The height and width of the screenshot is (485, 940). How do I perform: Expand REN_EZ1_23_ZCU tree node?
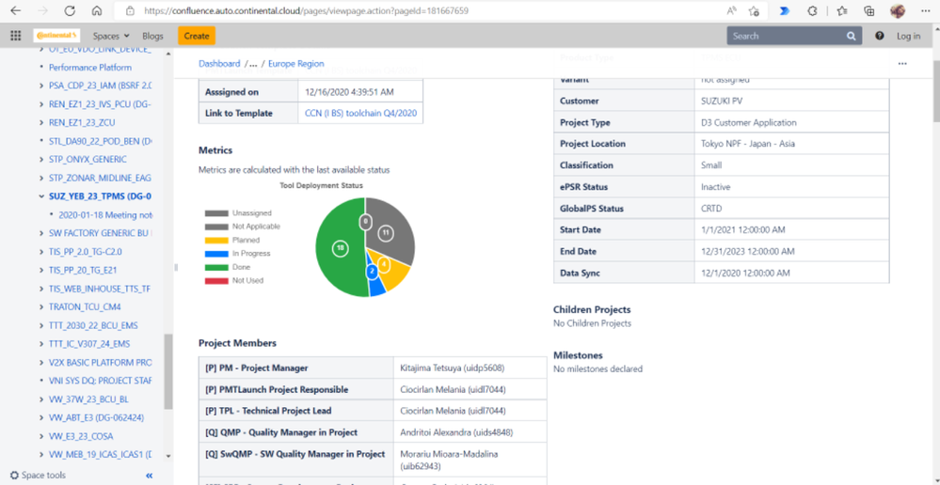(40, 123)
